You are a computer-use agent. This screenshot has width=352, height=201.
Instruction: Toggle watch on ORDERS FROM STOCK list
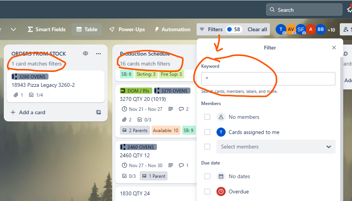[x=85, y=54]
